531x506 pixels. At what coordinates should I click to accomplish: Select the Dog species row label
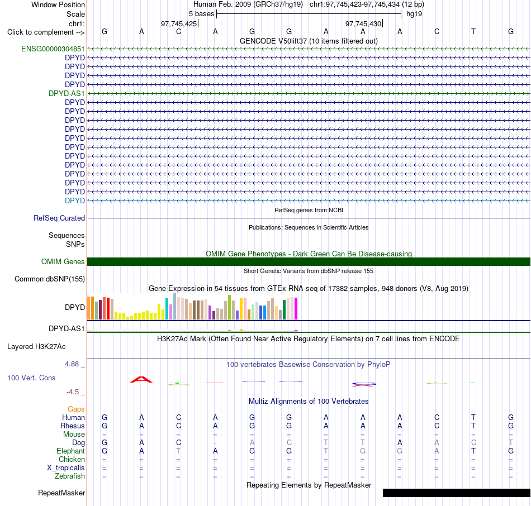pyautogui.click(x=78, y=443)
